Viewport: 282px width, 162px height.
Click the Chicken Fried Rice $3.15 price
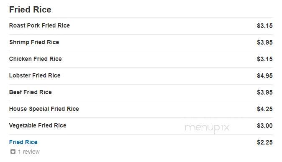[x=265, y=59]
